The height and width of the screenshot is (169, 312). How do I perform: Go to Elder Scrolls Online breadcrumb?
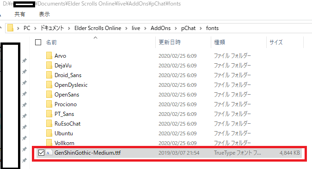point(98,28)
